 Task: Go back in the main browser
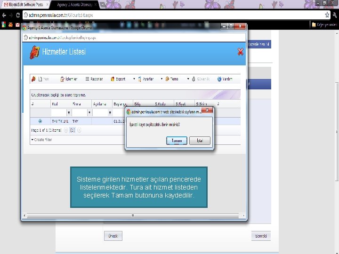pos(4,15)
